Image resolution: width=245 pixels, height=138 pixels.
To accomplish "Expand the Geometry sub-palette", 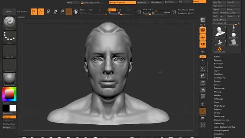I will click(x=218, y=60).
